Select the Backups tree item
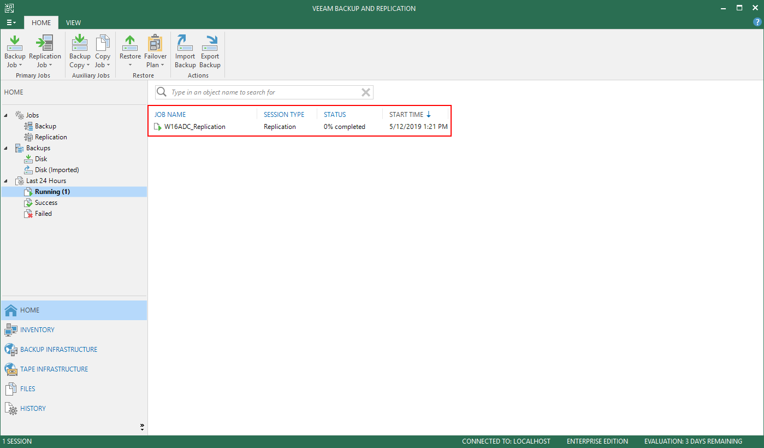The image size is (764, 448). pos(38,148)
